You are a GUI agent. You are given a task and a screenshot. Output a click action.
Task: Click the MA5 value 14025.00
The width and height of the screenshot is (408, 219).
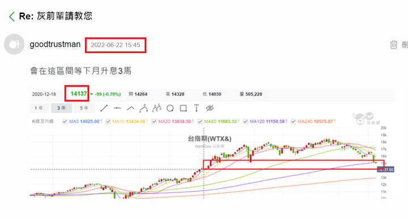click(x=90, y=121)
